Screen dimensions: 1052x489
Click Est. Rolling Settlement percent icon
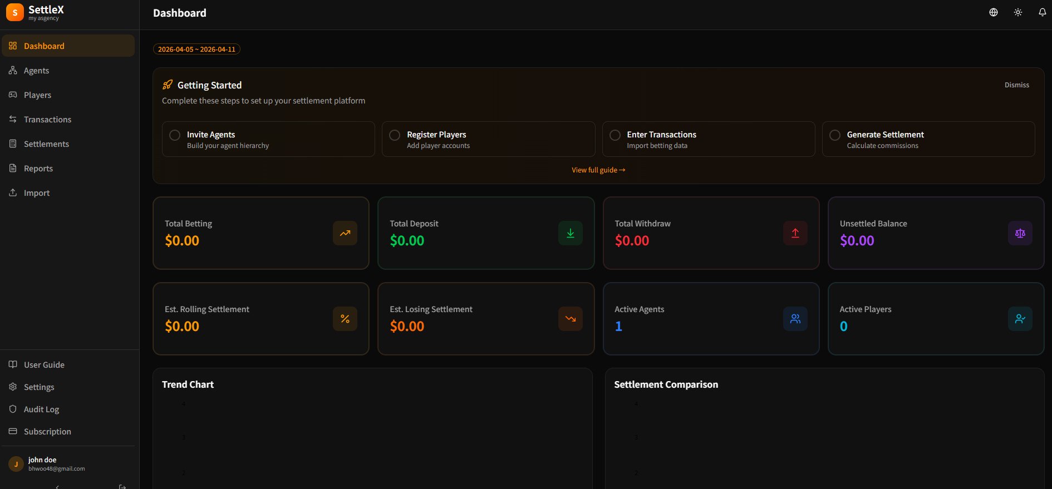[x=345, y=319]
